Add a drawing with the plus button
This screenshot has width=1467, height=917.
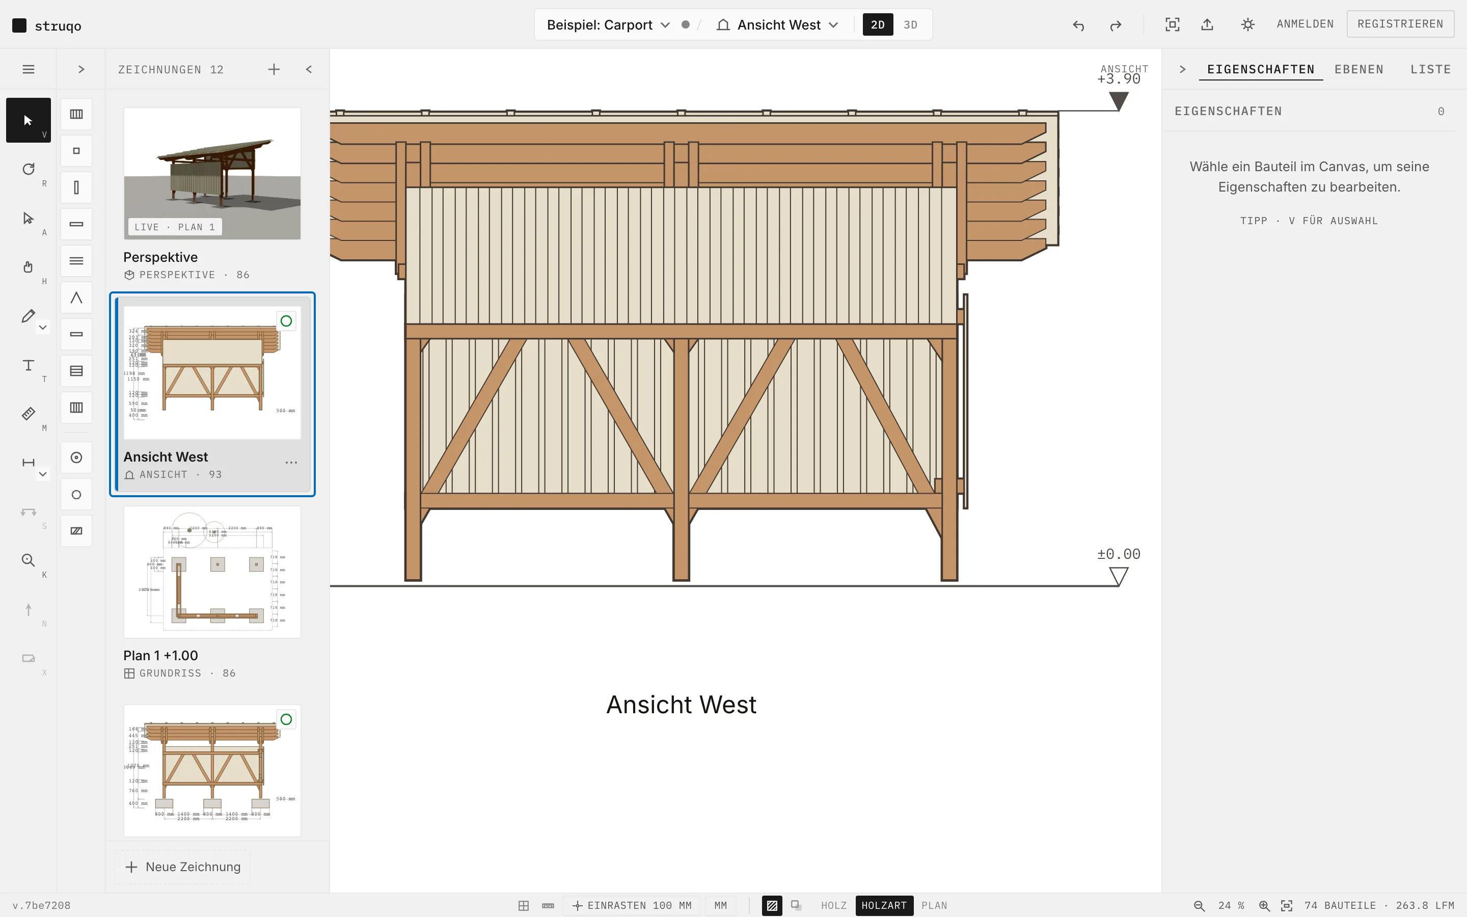274,69
